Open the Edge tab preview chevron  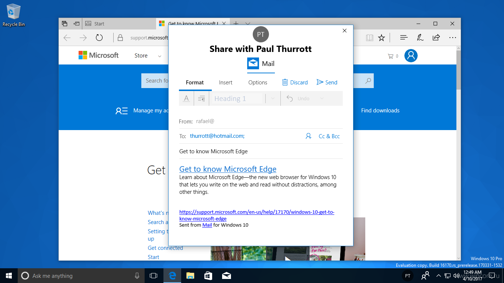pyautogui.click(x=248, y=24)
